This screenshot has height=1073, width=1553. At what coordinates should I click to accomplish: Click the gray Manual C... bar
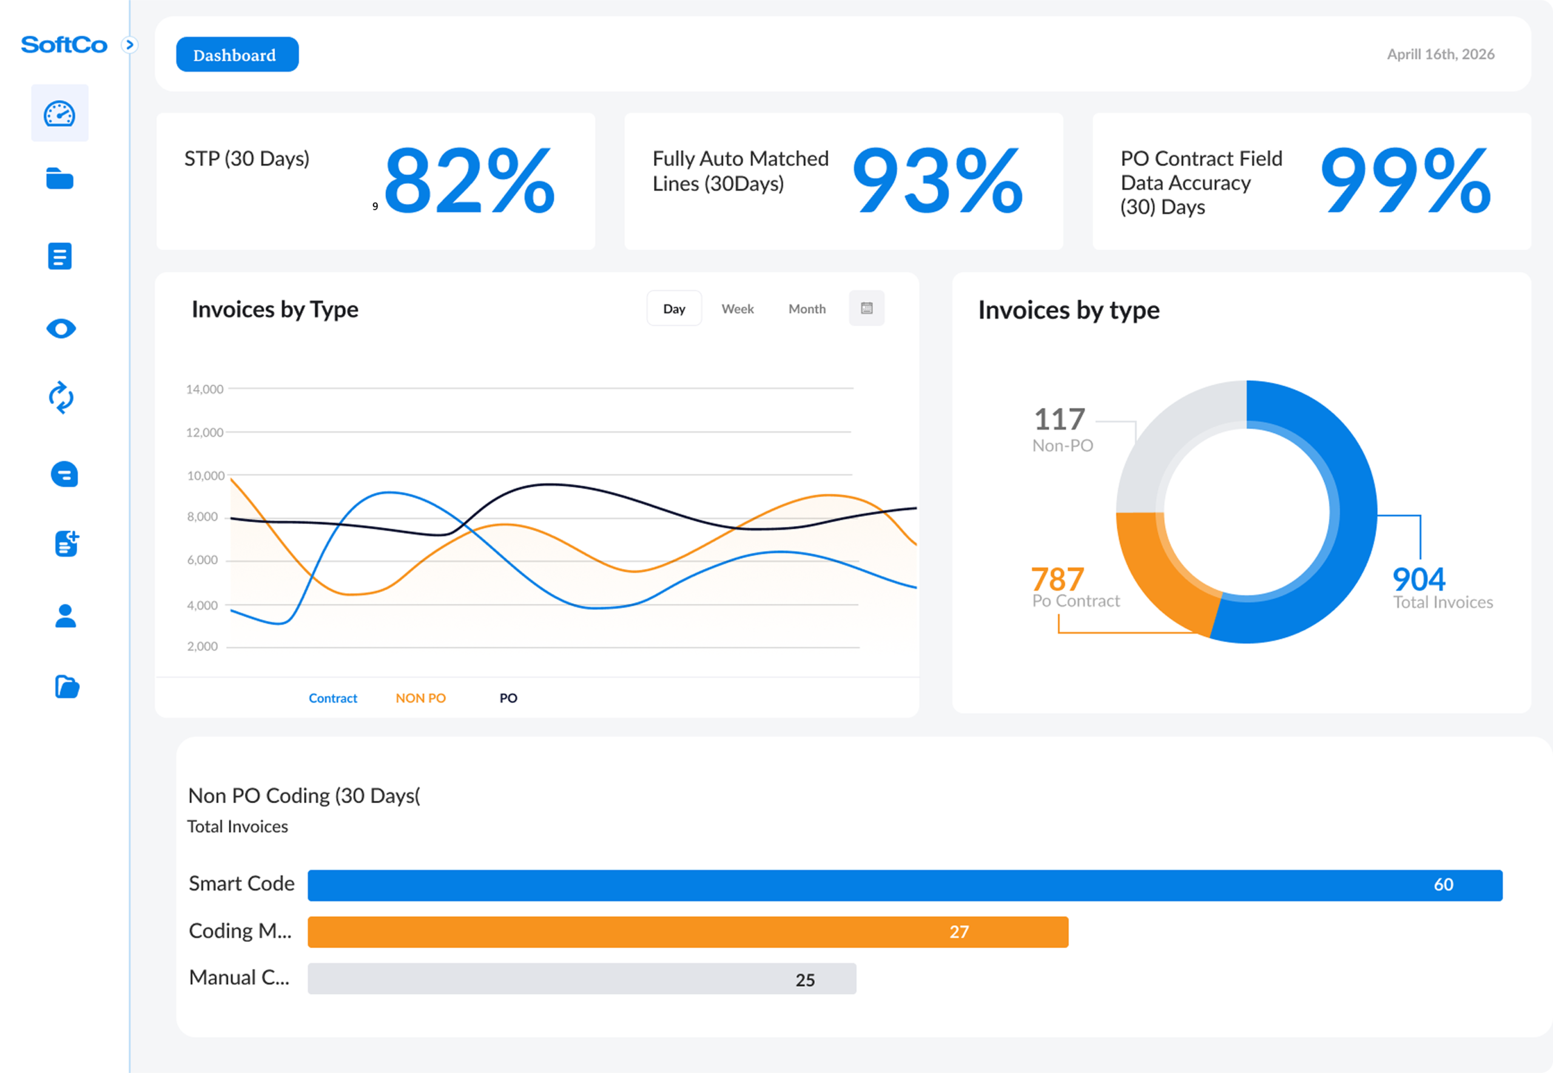[x=582, y=979]
